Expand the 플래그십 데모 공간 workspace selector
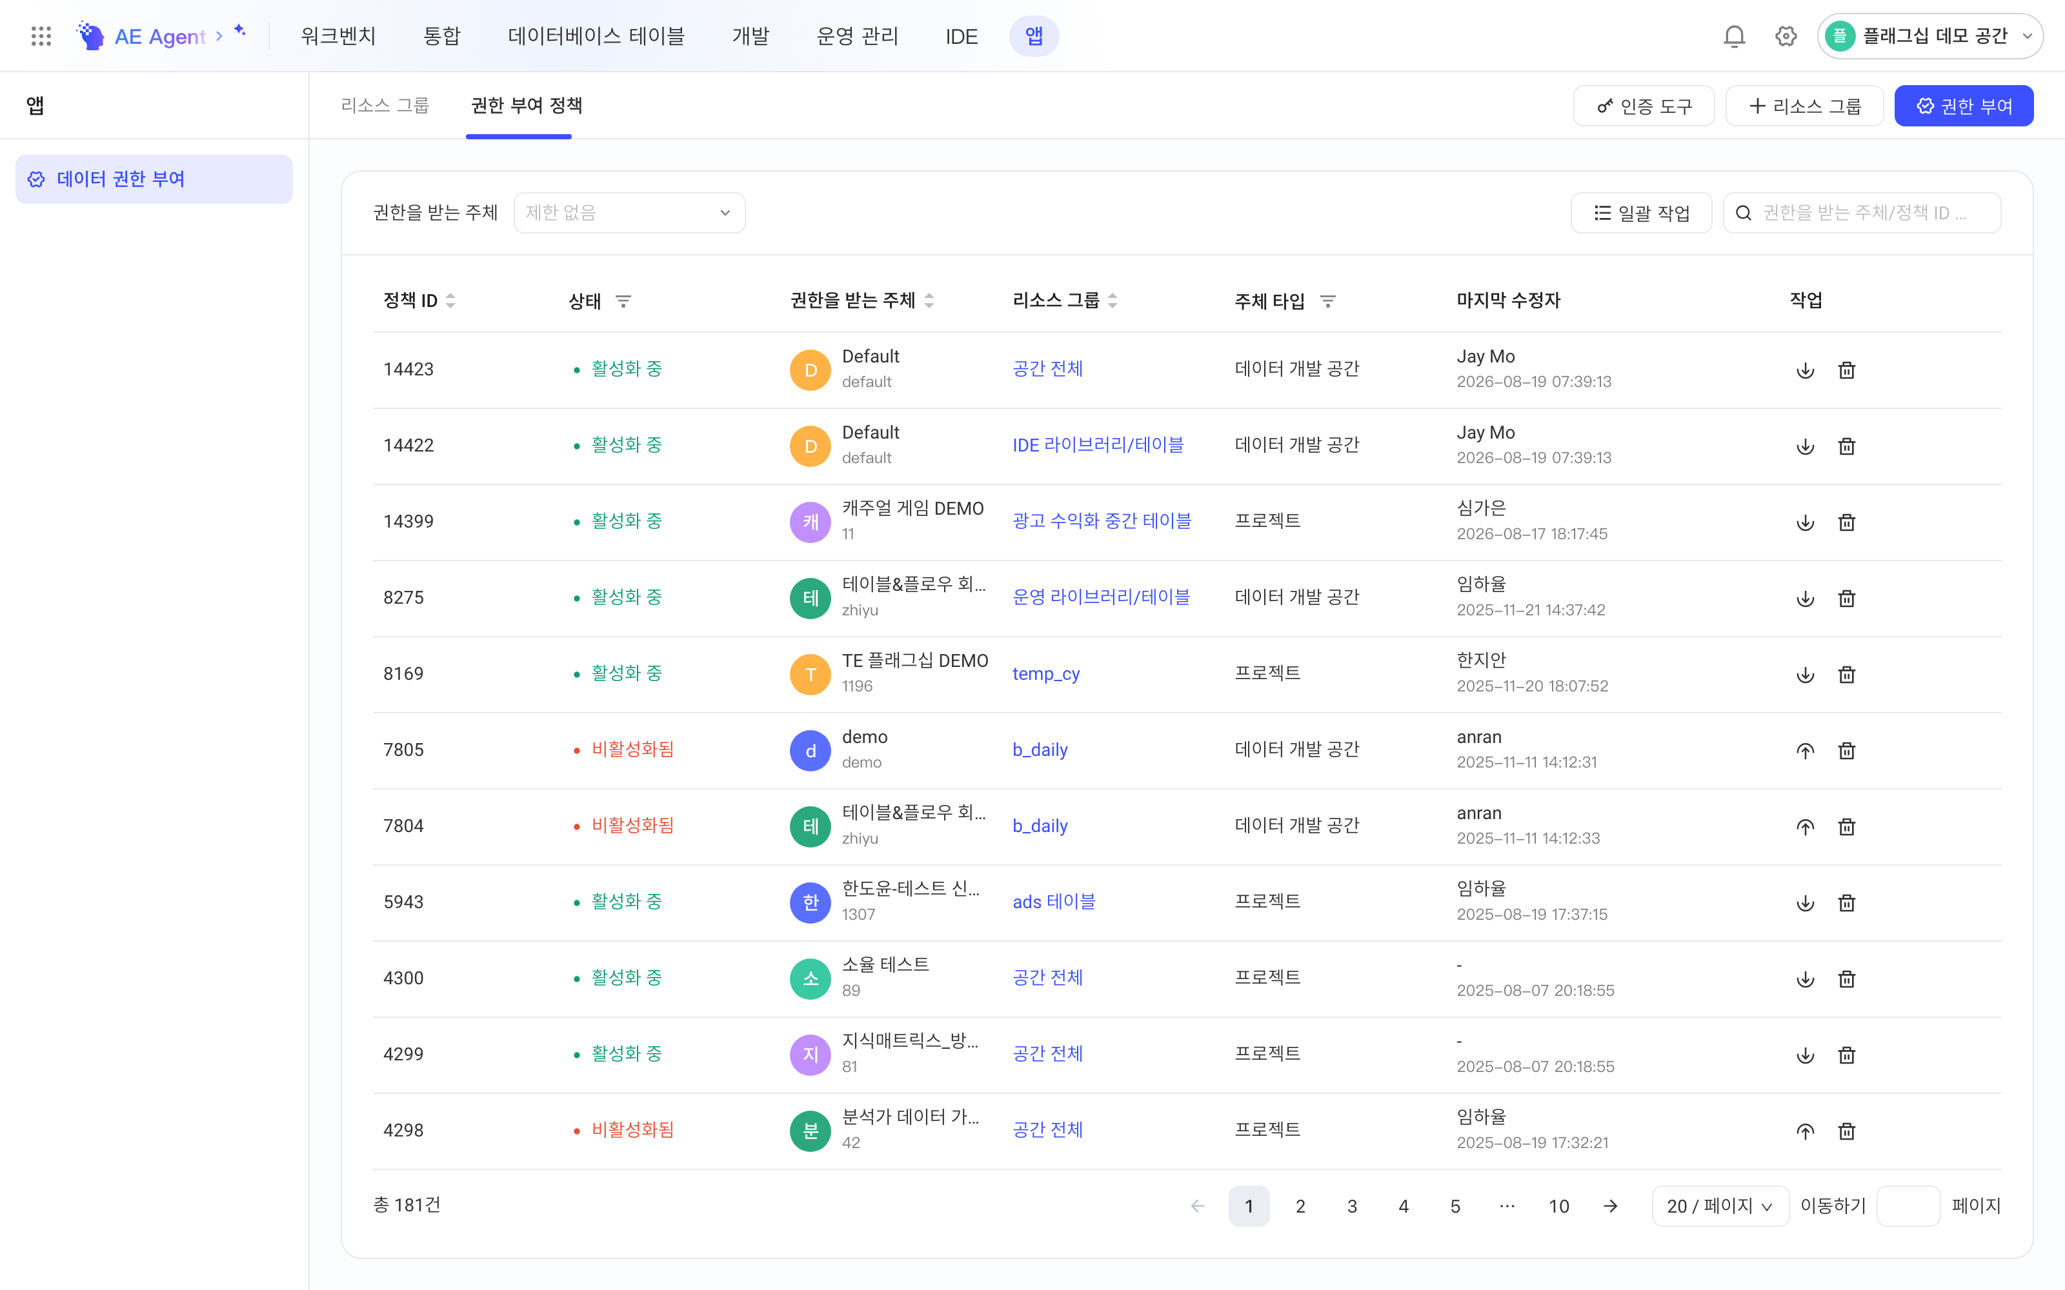Image resolution: width=2065 pixels, height=1290 pixels. click(x=1930, y=36)
